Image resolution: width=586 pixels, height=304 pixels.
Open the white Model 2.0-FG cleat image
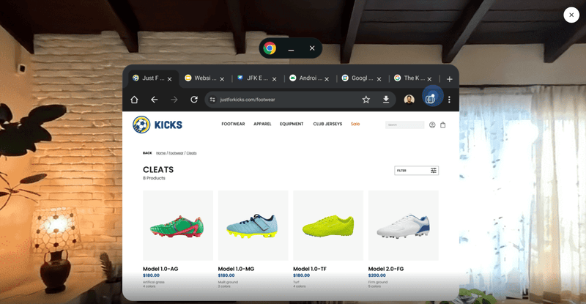(x=404, y=226)
